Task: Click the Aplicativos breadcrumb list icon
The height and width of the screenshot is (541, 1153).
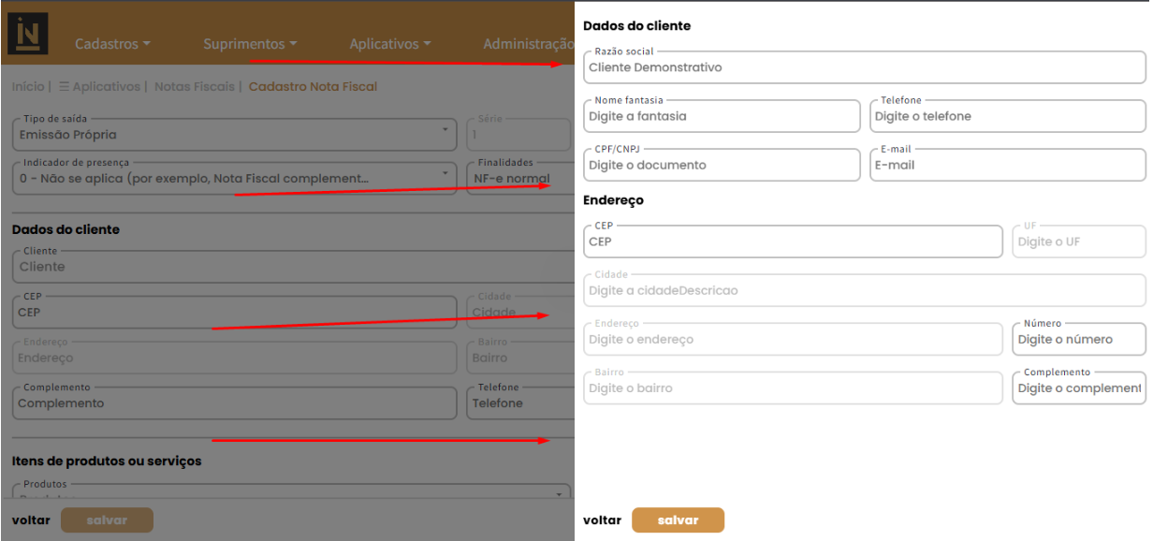Action: click(64, 87)
